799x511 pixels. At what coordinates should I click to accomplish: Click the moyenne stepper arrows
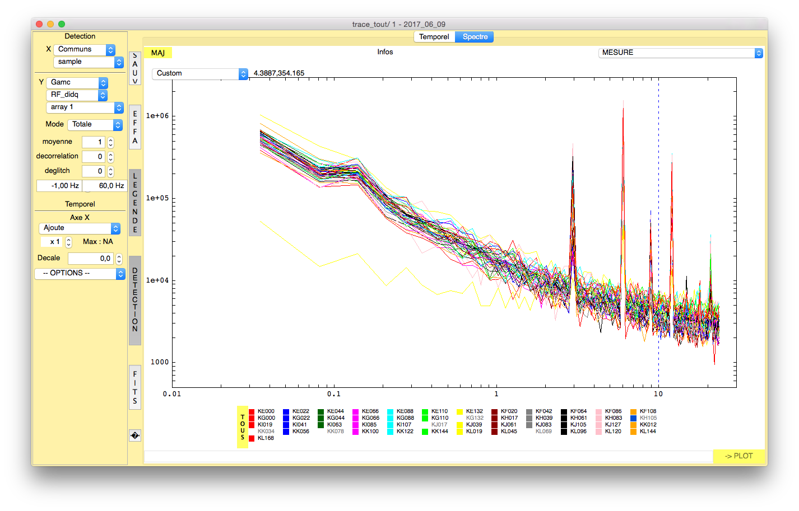pyautogui.click(x=110, y=142)
